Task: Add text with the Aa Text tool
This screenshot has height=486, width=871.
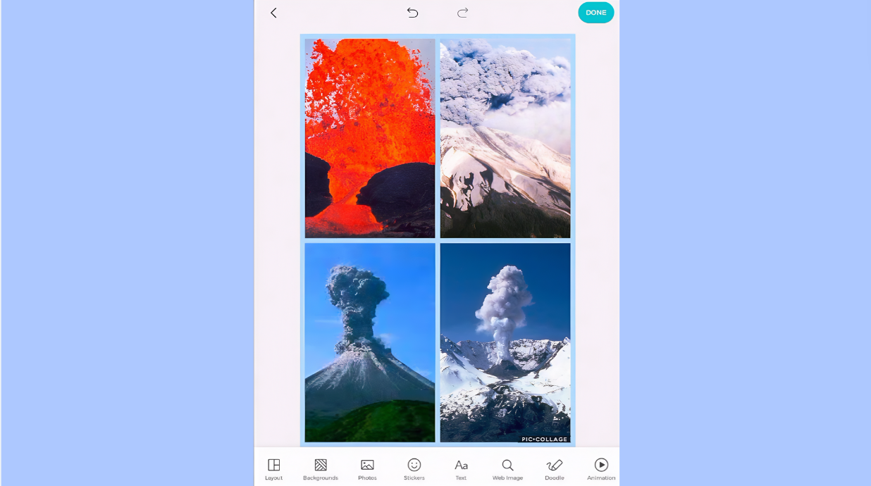Action: (461, 468)
